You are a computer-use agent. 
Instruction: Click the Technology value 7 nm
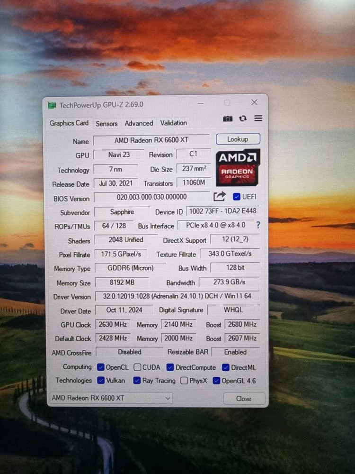coord(116,169)
